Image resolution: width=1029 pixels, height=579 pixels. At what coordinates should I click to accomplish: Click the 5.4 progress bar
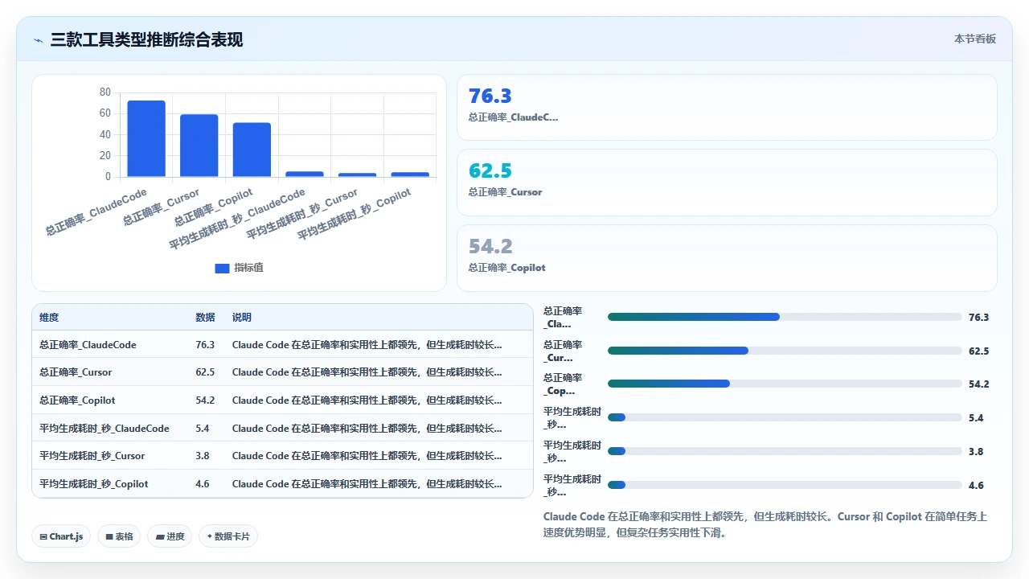pos(785,417)
